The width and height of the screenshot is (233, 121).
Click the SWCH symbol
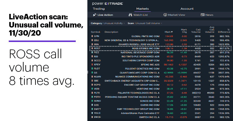[97, 117]
